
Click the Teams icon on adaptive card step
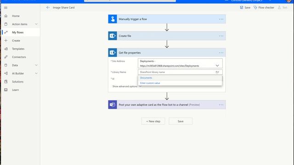pyautogui.click(x=113, y=105)
